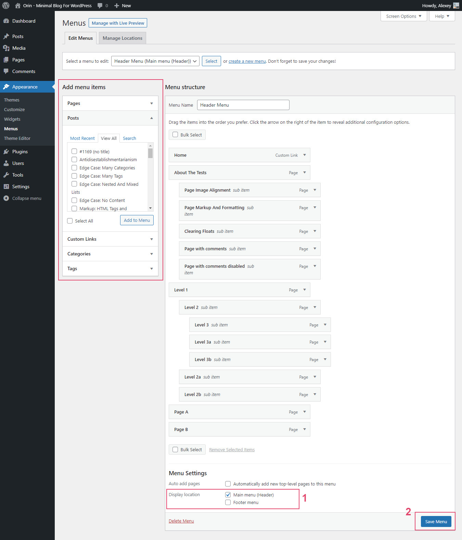462x540 pixels.
Task: Click the WordPress logo icon
Action: tap(6, 5)
